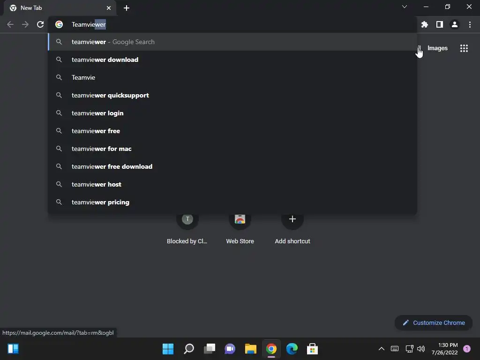480x360 pixels.
Task: Open the Google apps grid icon
Action: pyautogui.click(x=464, y=48)
